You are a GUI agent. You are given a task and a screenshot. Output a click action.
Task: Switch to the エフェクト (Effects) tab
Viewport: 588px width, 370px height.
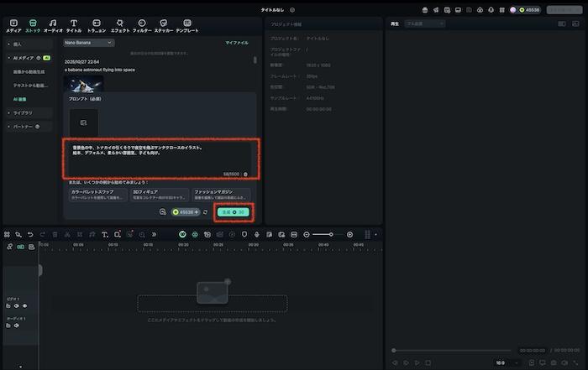pos(120,24)
